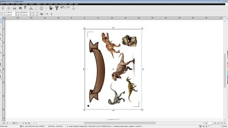Click horizontal scrollbar left arrow
This screenshot has height=128, width=228.
click(x=36, y=123)
